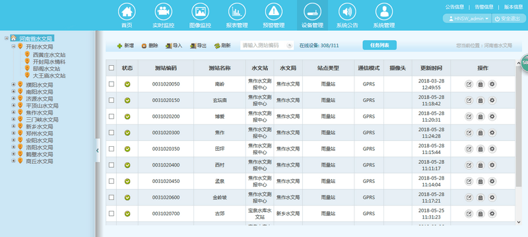The image size is (528, 237).
Task: Check the 西村 row checkbox
Action: [112, 165]
